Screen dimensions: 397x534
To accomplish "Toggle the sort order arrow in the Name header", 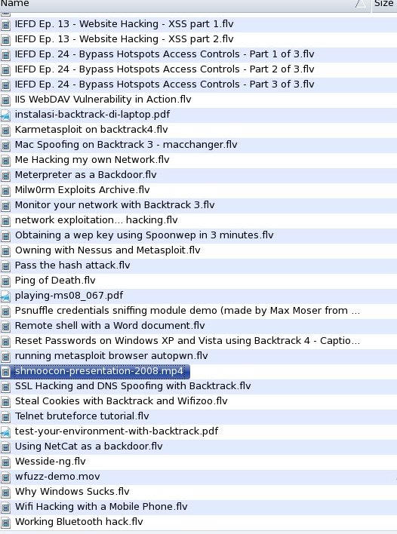I will (361, 4).
